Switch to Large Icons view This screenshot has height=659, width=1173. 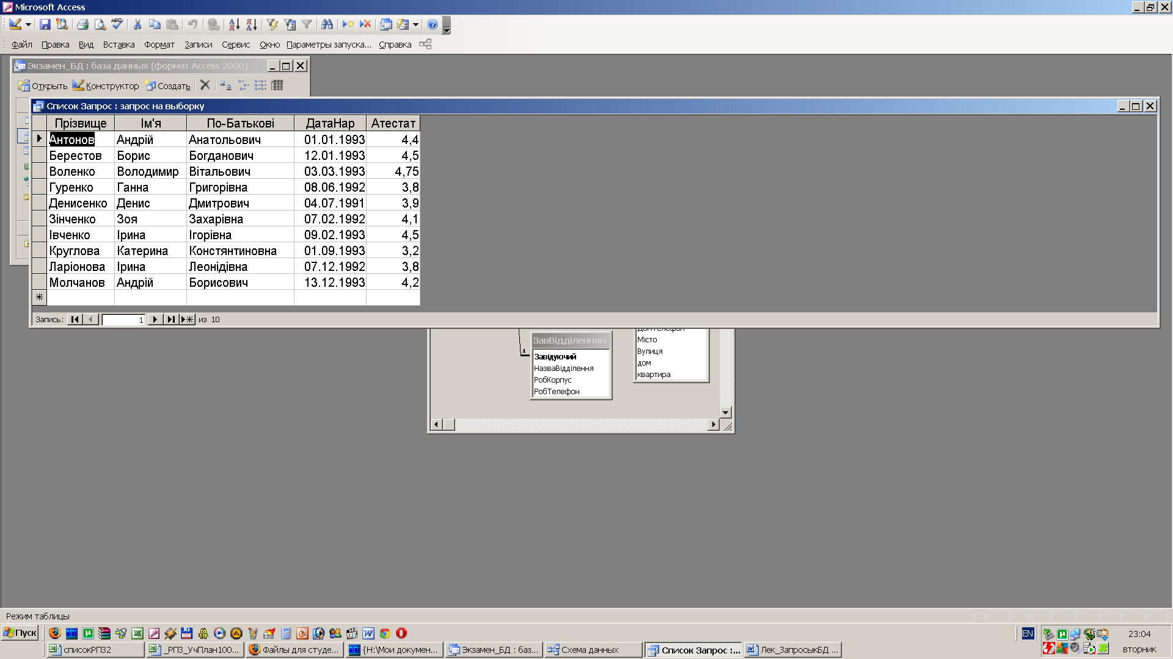point(226,85)
